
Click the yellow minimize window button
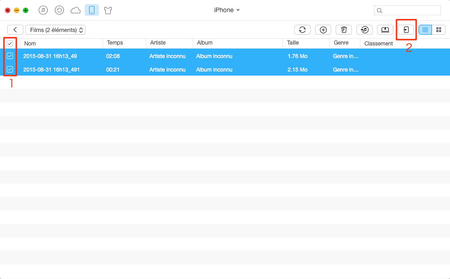(x=17, y=11)
